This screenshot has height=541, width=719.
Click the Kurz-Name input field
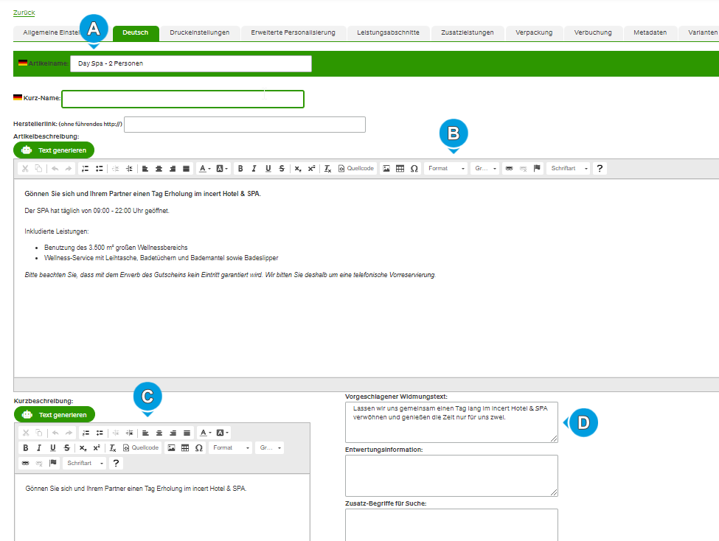pos(183,99)
